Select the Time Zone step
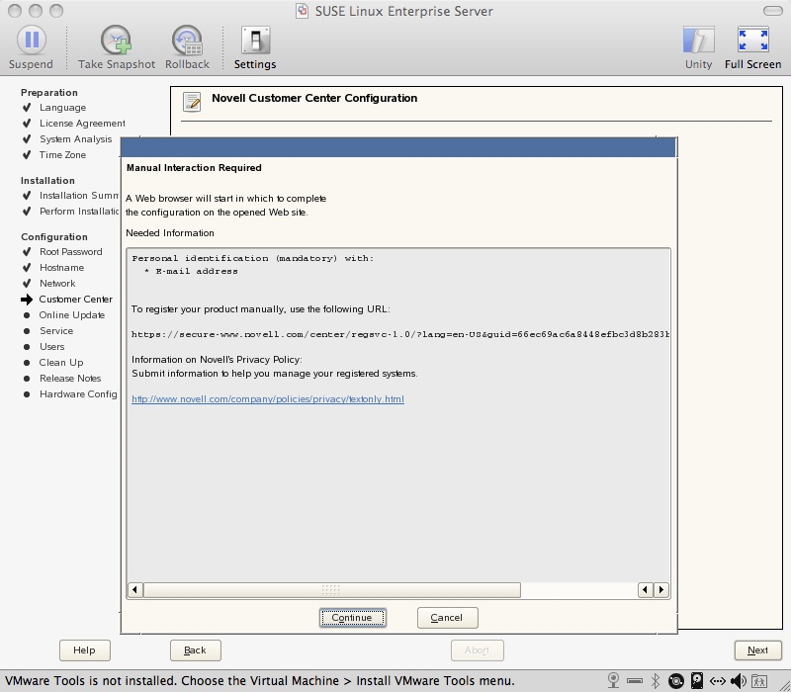This screenshot has width=791, height=692. [62, 155]
